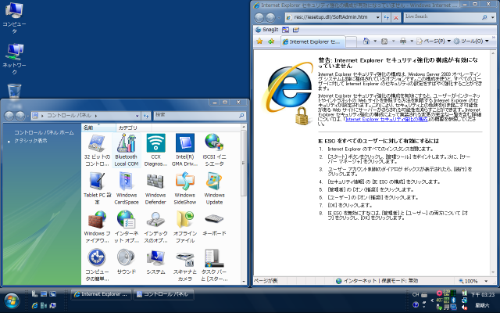Switch to Internet Explorer taskbar button
The width and height of the screenshot is (500, 313).
coord(101,294)
